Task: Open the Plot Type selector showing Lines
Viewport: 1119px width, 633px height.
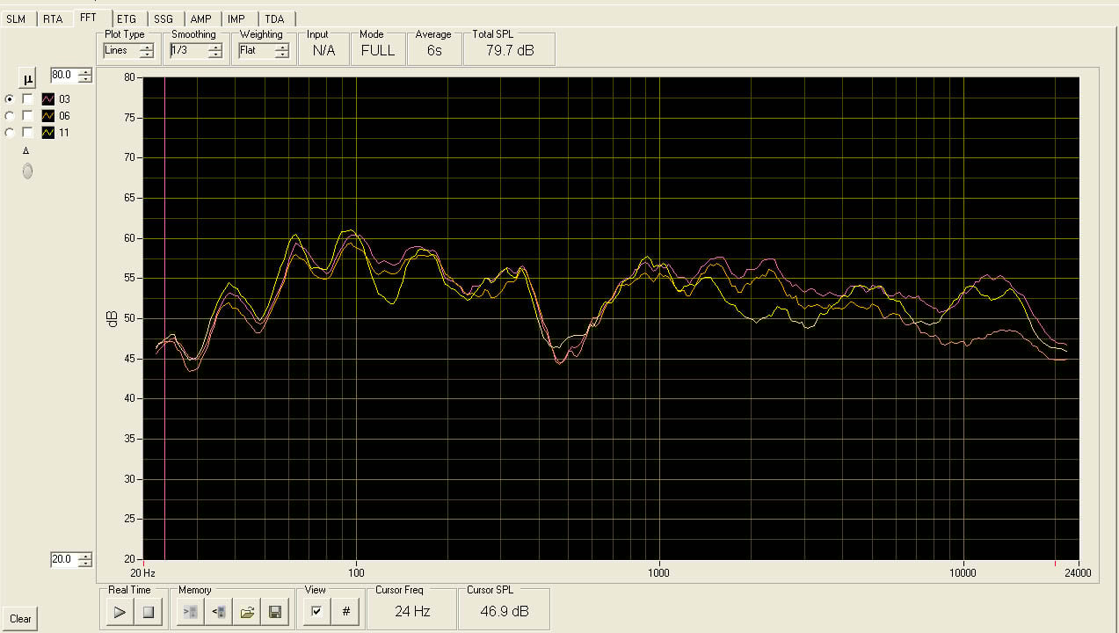Action: [x=128, y=51]
